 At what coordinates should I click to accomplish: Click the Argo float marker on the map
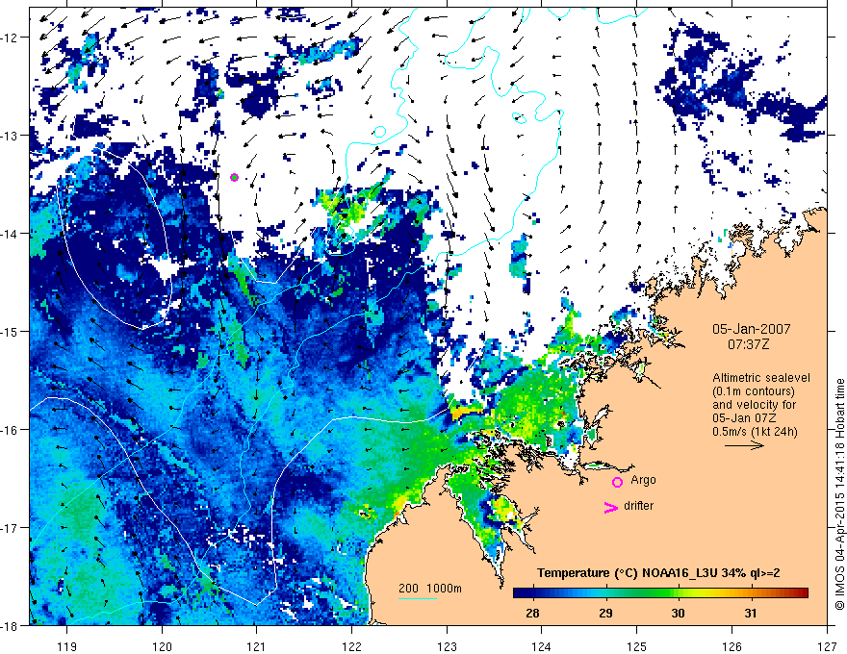coord(234,177)
